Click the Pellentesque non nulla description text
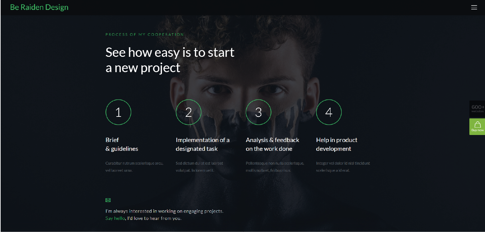 [275, 167]
